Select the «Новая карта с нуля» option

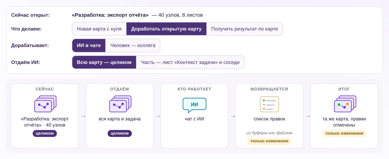[99, 29]
